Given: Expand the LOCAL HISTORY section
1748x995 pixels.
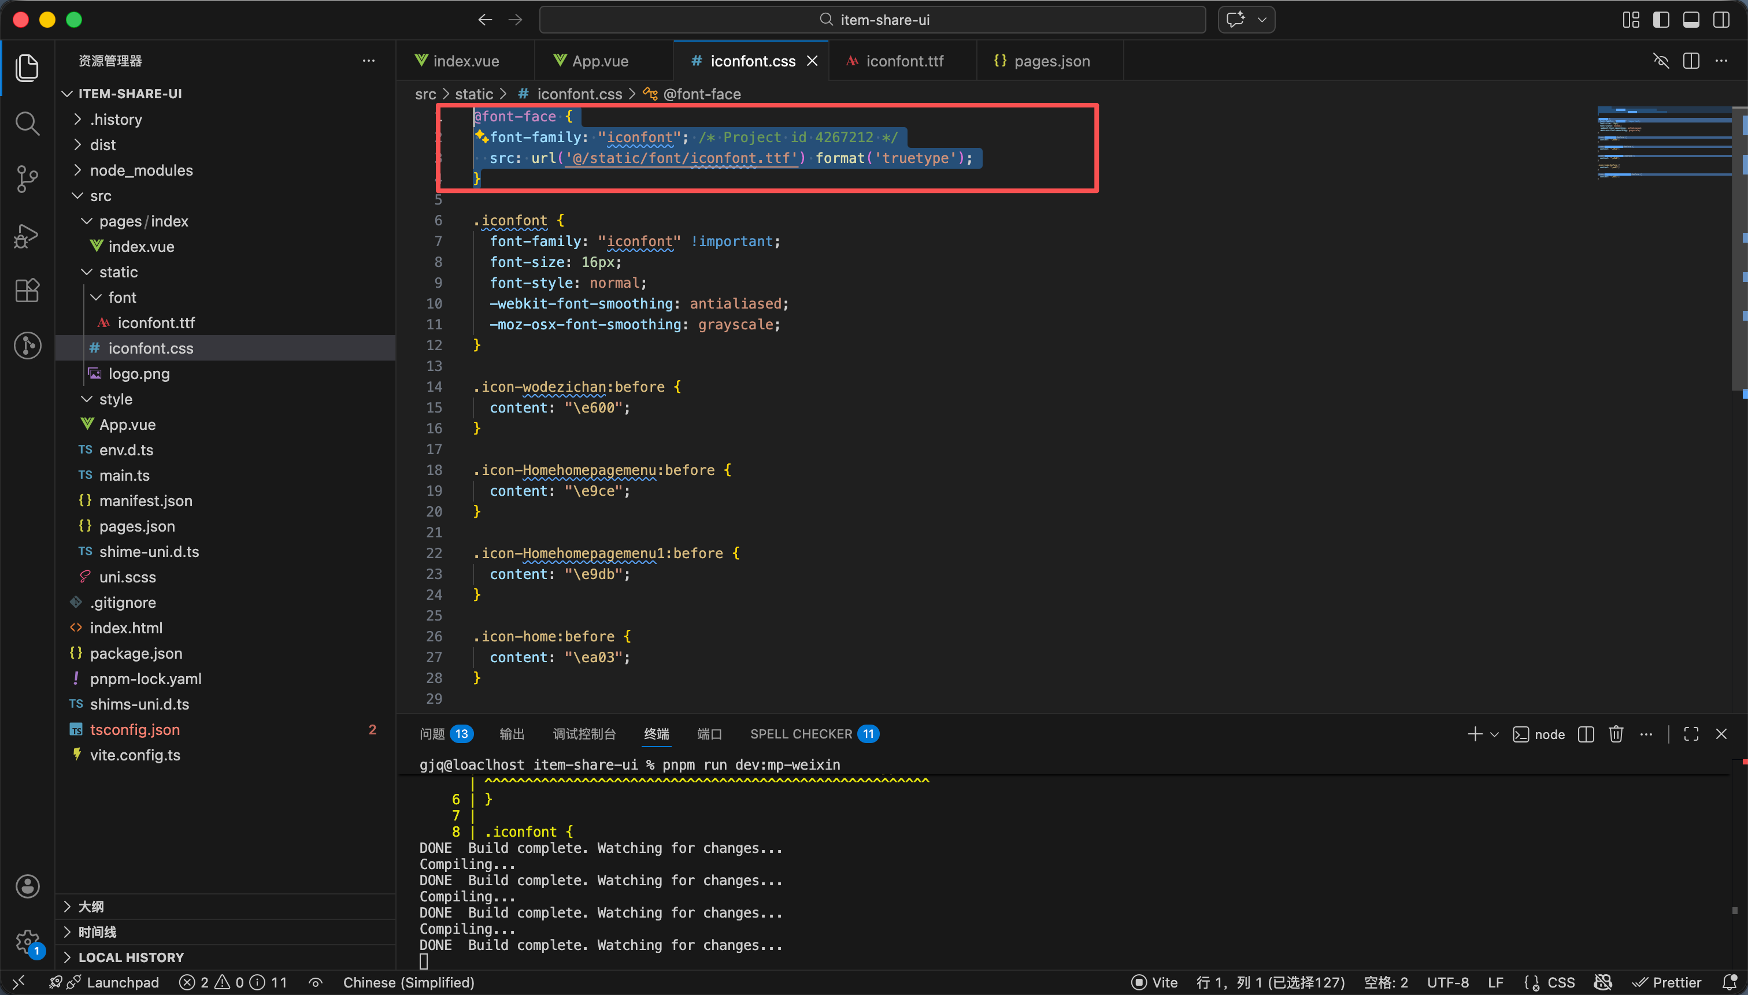Looking at the screenshot, I should (131, 957).
